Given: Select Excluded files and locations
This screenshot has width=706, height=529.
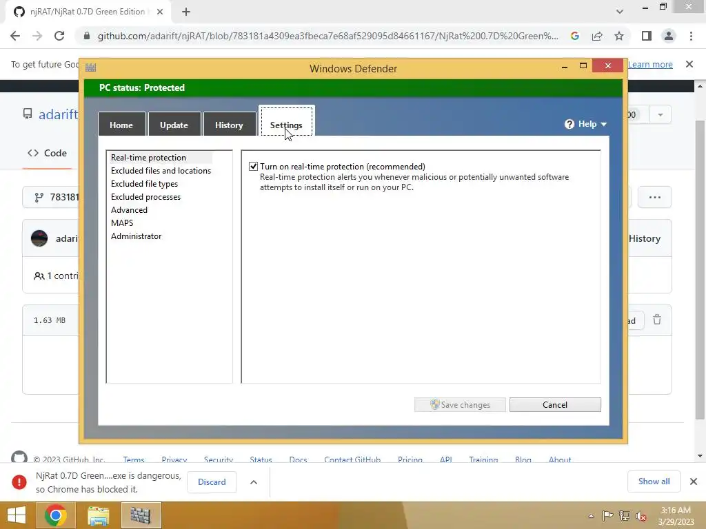Looking at the screenshot, I should [161, 171].
